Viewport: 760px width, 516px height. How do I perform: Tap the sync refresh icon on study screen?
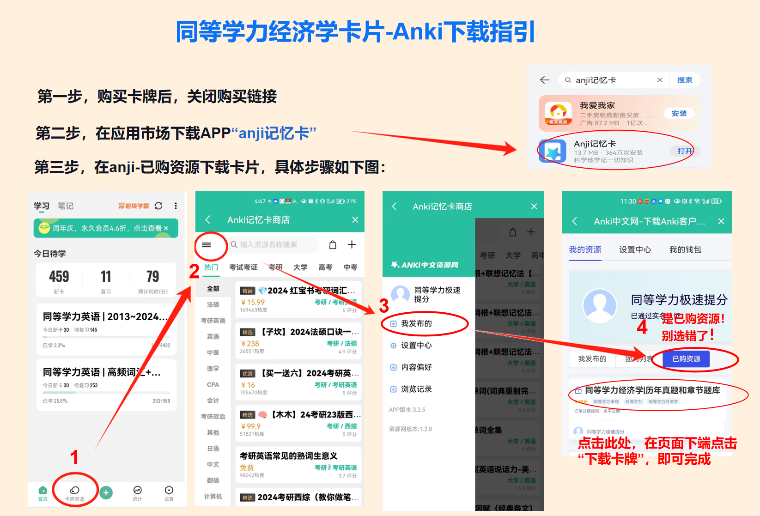coord(158,206)
